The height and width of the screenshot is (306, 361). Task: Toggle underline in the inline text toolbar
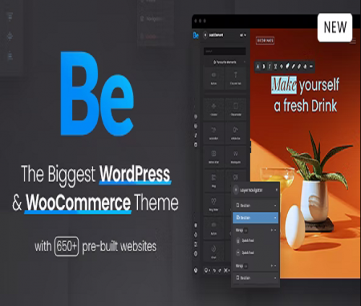[276, 66]
